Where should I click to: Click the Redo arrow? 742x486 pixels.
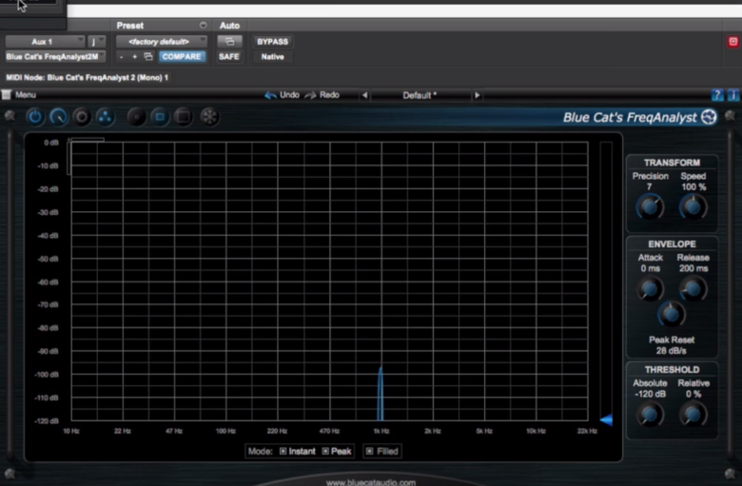[x=310, y=95]
